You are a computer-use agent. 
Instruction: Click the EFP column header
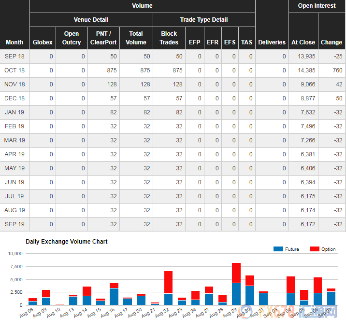[195, 42]
